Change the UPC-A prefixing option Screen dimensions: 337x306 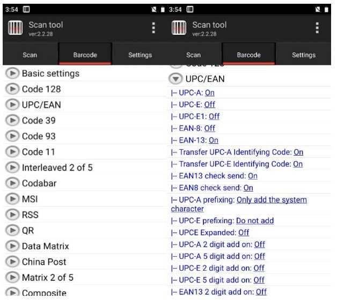(x=272, y=200)
